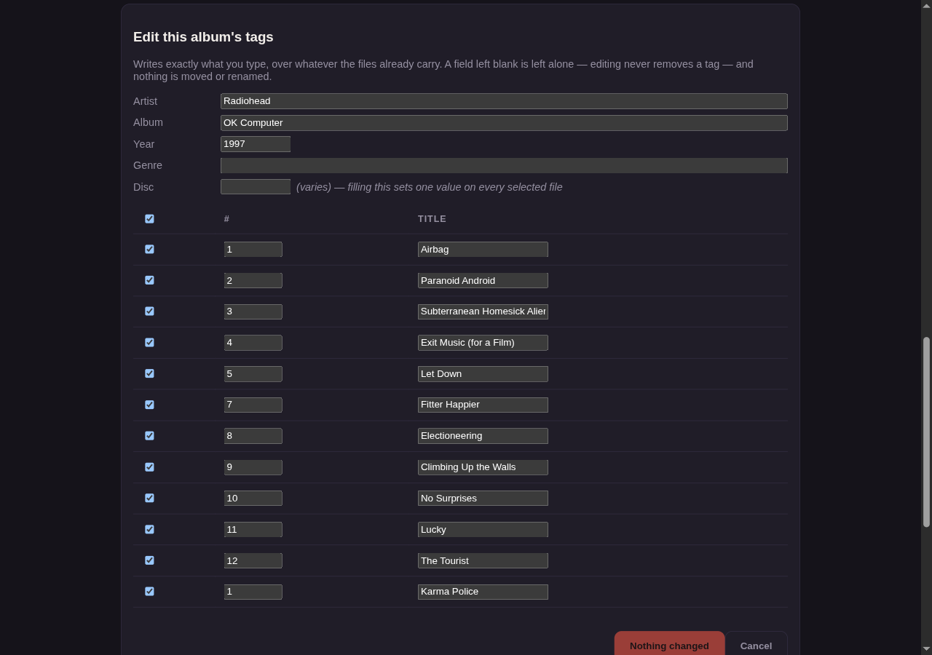Uncheck the The Tourist track checkbox

coord(149,560)
